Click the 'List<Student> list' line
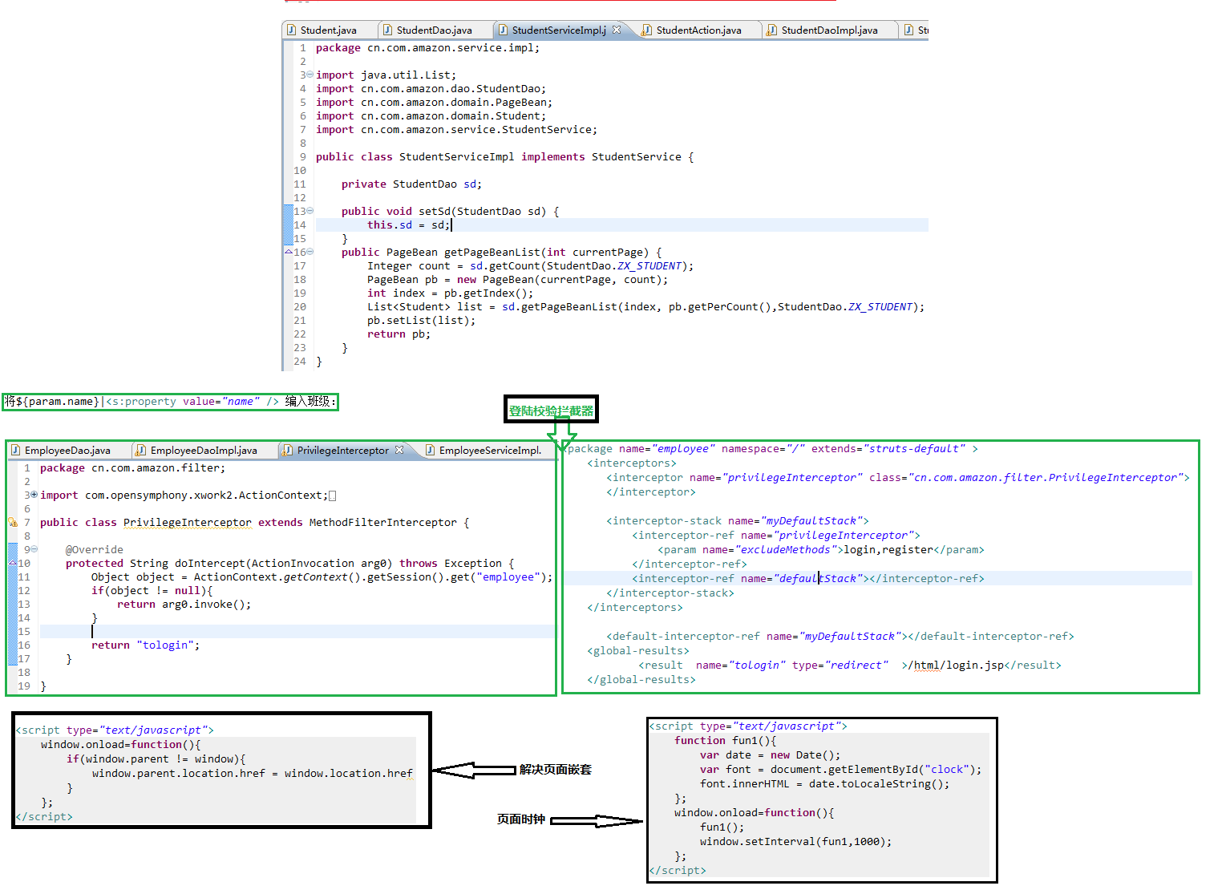1226x894 pixels. [x=645, y=306]
